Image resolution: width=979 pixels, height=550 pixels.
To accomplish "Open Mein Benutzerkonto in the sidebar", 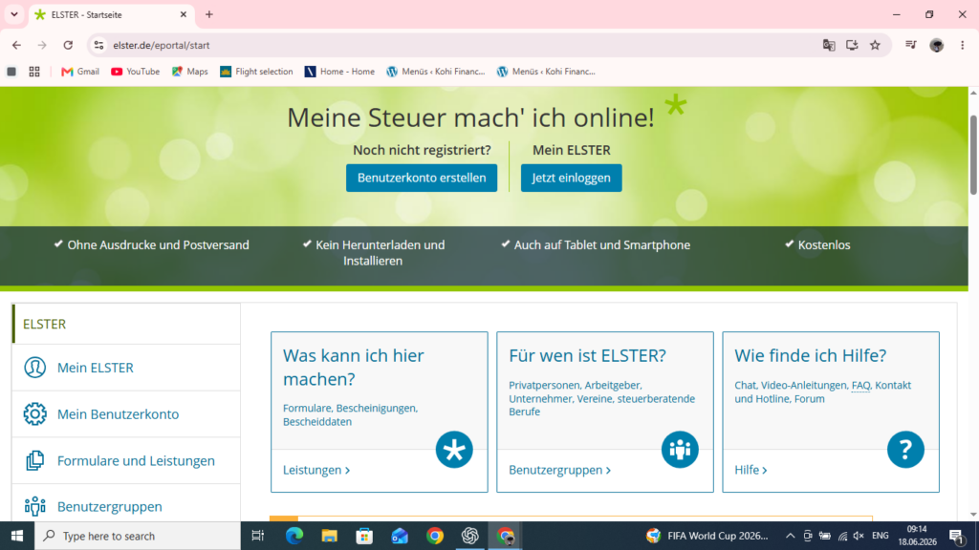I will (x=127, y=414).
